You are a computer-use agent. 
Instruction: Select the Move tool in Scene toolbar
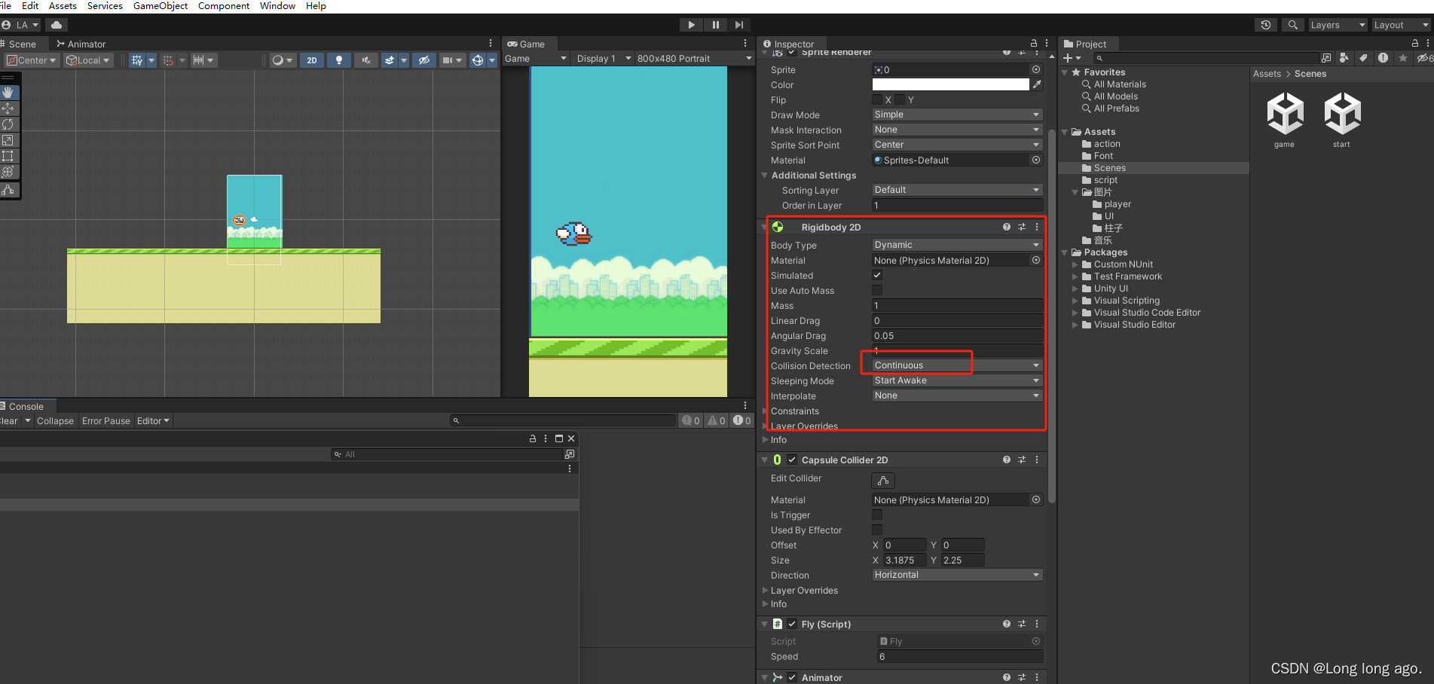[8, 108]
